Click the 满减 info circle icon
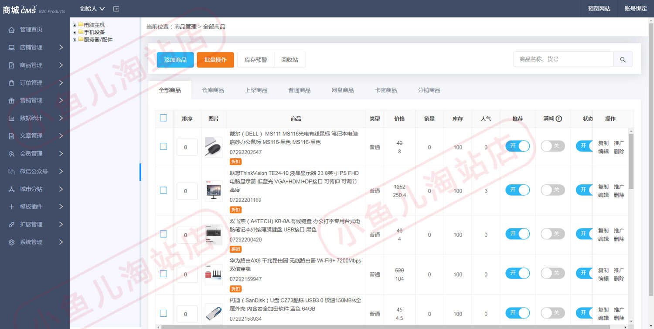This screenshot has width=654, height=329. 559,119
